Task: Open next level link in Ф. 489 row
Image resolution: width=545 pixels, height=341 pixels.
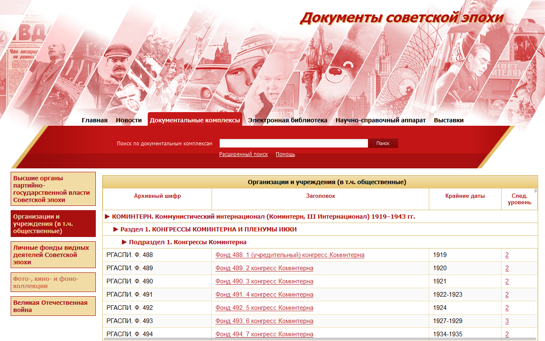Action: click(x=507, y=268)
